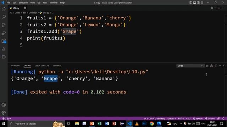Click 'dell' in the breadcrumb path
The width and height of the screenshot is (227, 127).
click(x=24, y=13)
